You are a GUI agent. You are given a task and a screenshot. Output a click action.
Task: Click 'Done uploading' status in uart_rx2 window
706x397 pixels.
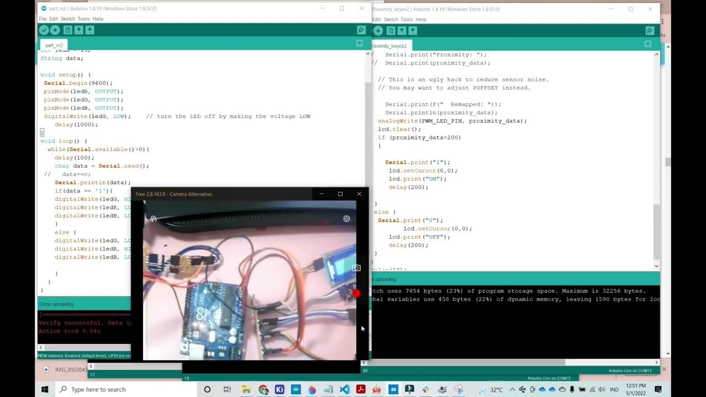tap(56, 304)
